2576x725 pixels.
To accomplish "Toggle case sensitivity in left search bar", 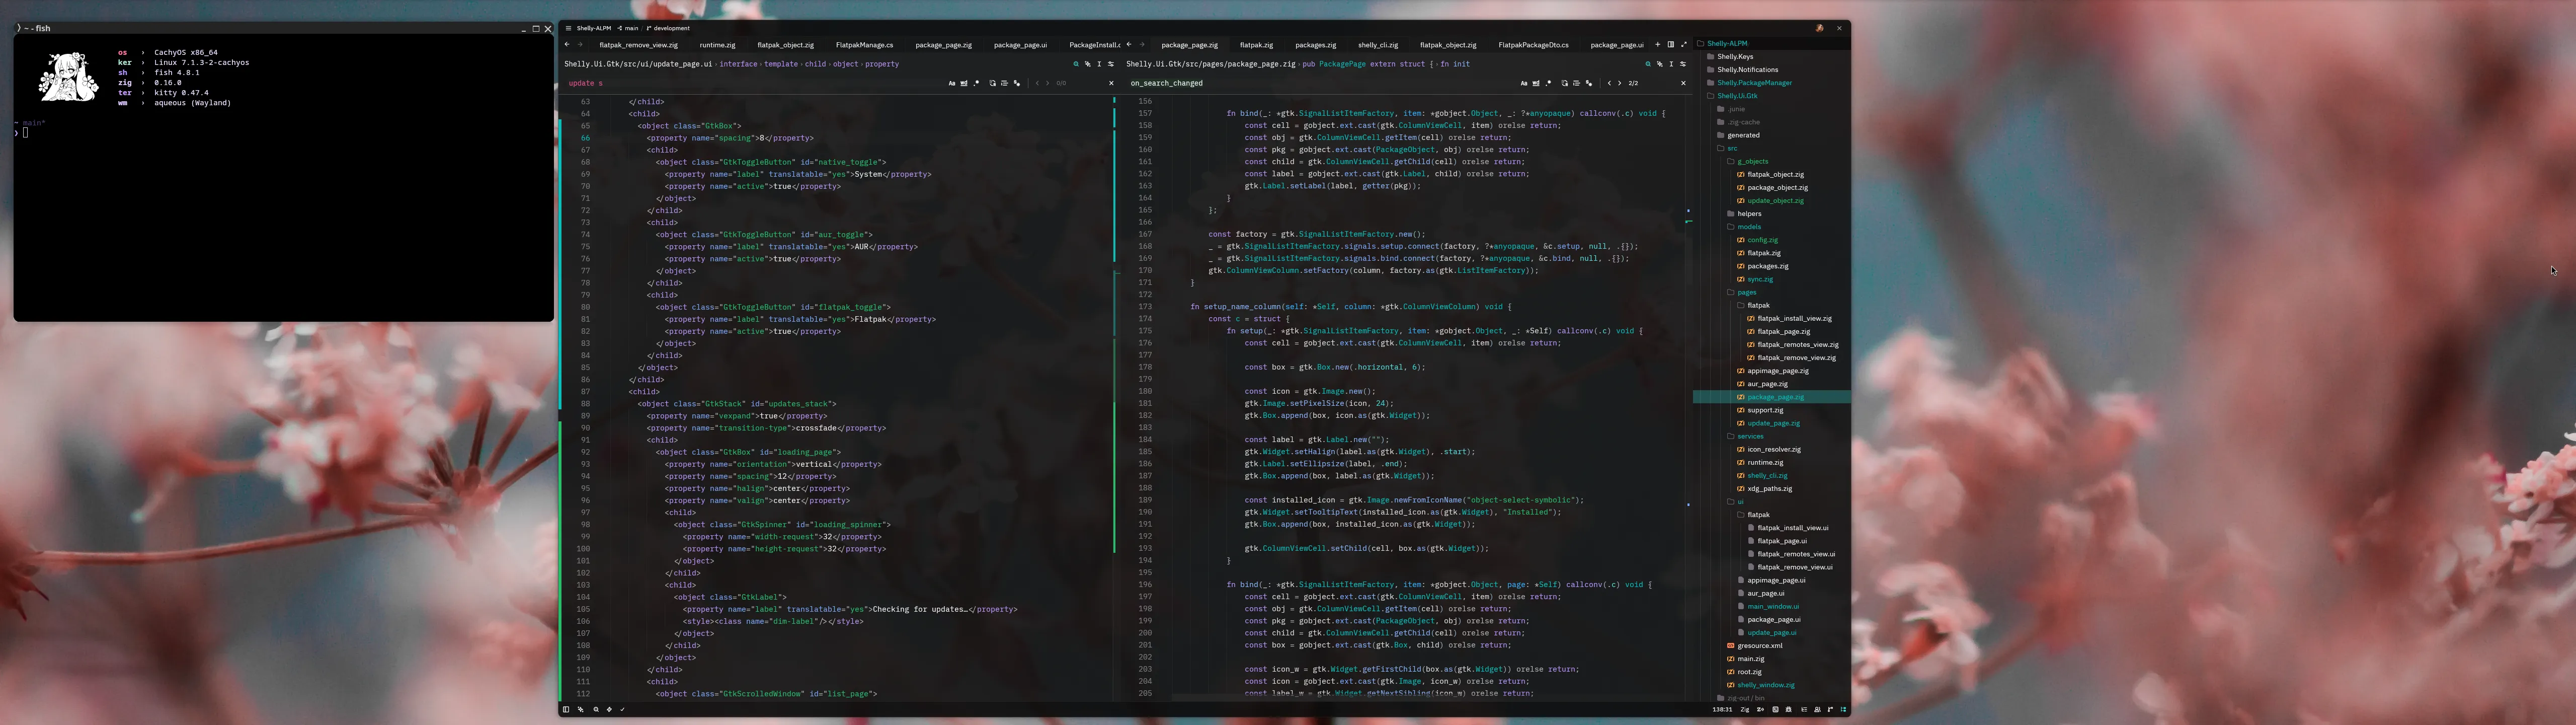I will (952, 83).
